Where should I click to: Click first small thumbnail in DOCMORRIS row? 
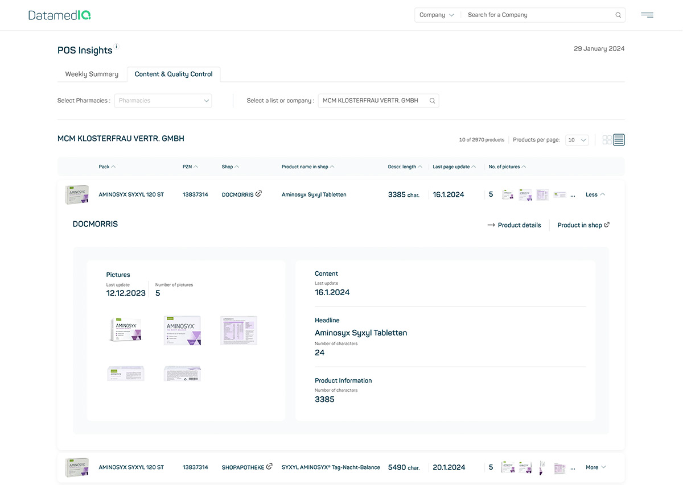point(508,194)
